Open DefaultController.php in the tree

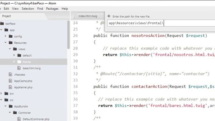pyautogui.click(x=36, y=119)
